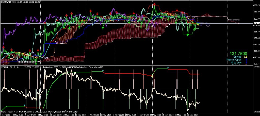Select the "Pips to Open" label
The width and height of the screenshot is (260, 116).
pos(234,60)
